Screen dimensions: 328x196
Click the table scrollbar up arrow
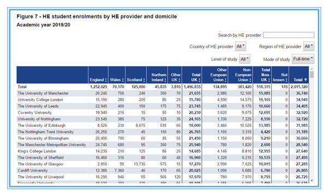click(312, 69)
